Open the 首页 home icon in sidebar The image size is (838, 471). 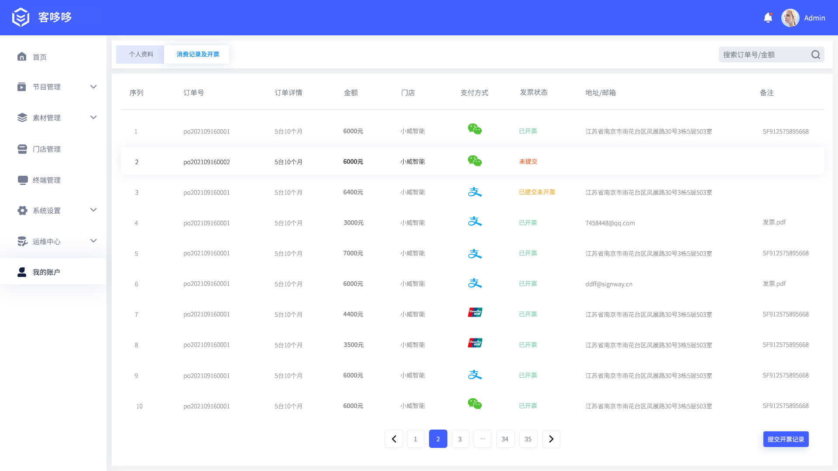[22, 57]
